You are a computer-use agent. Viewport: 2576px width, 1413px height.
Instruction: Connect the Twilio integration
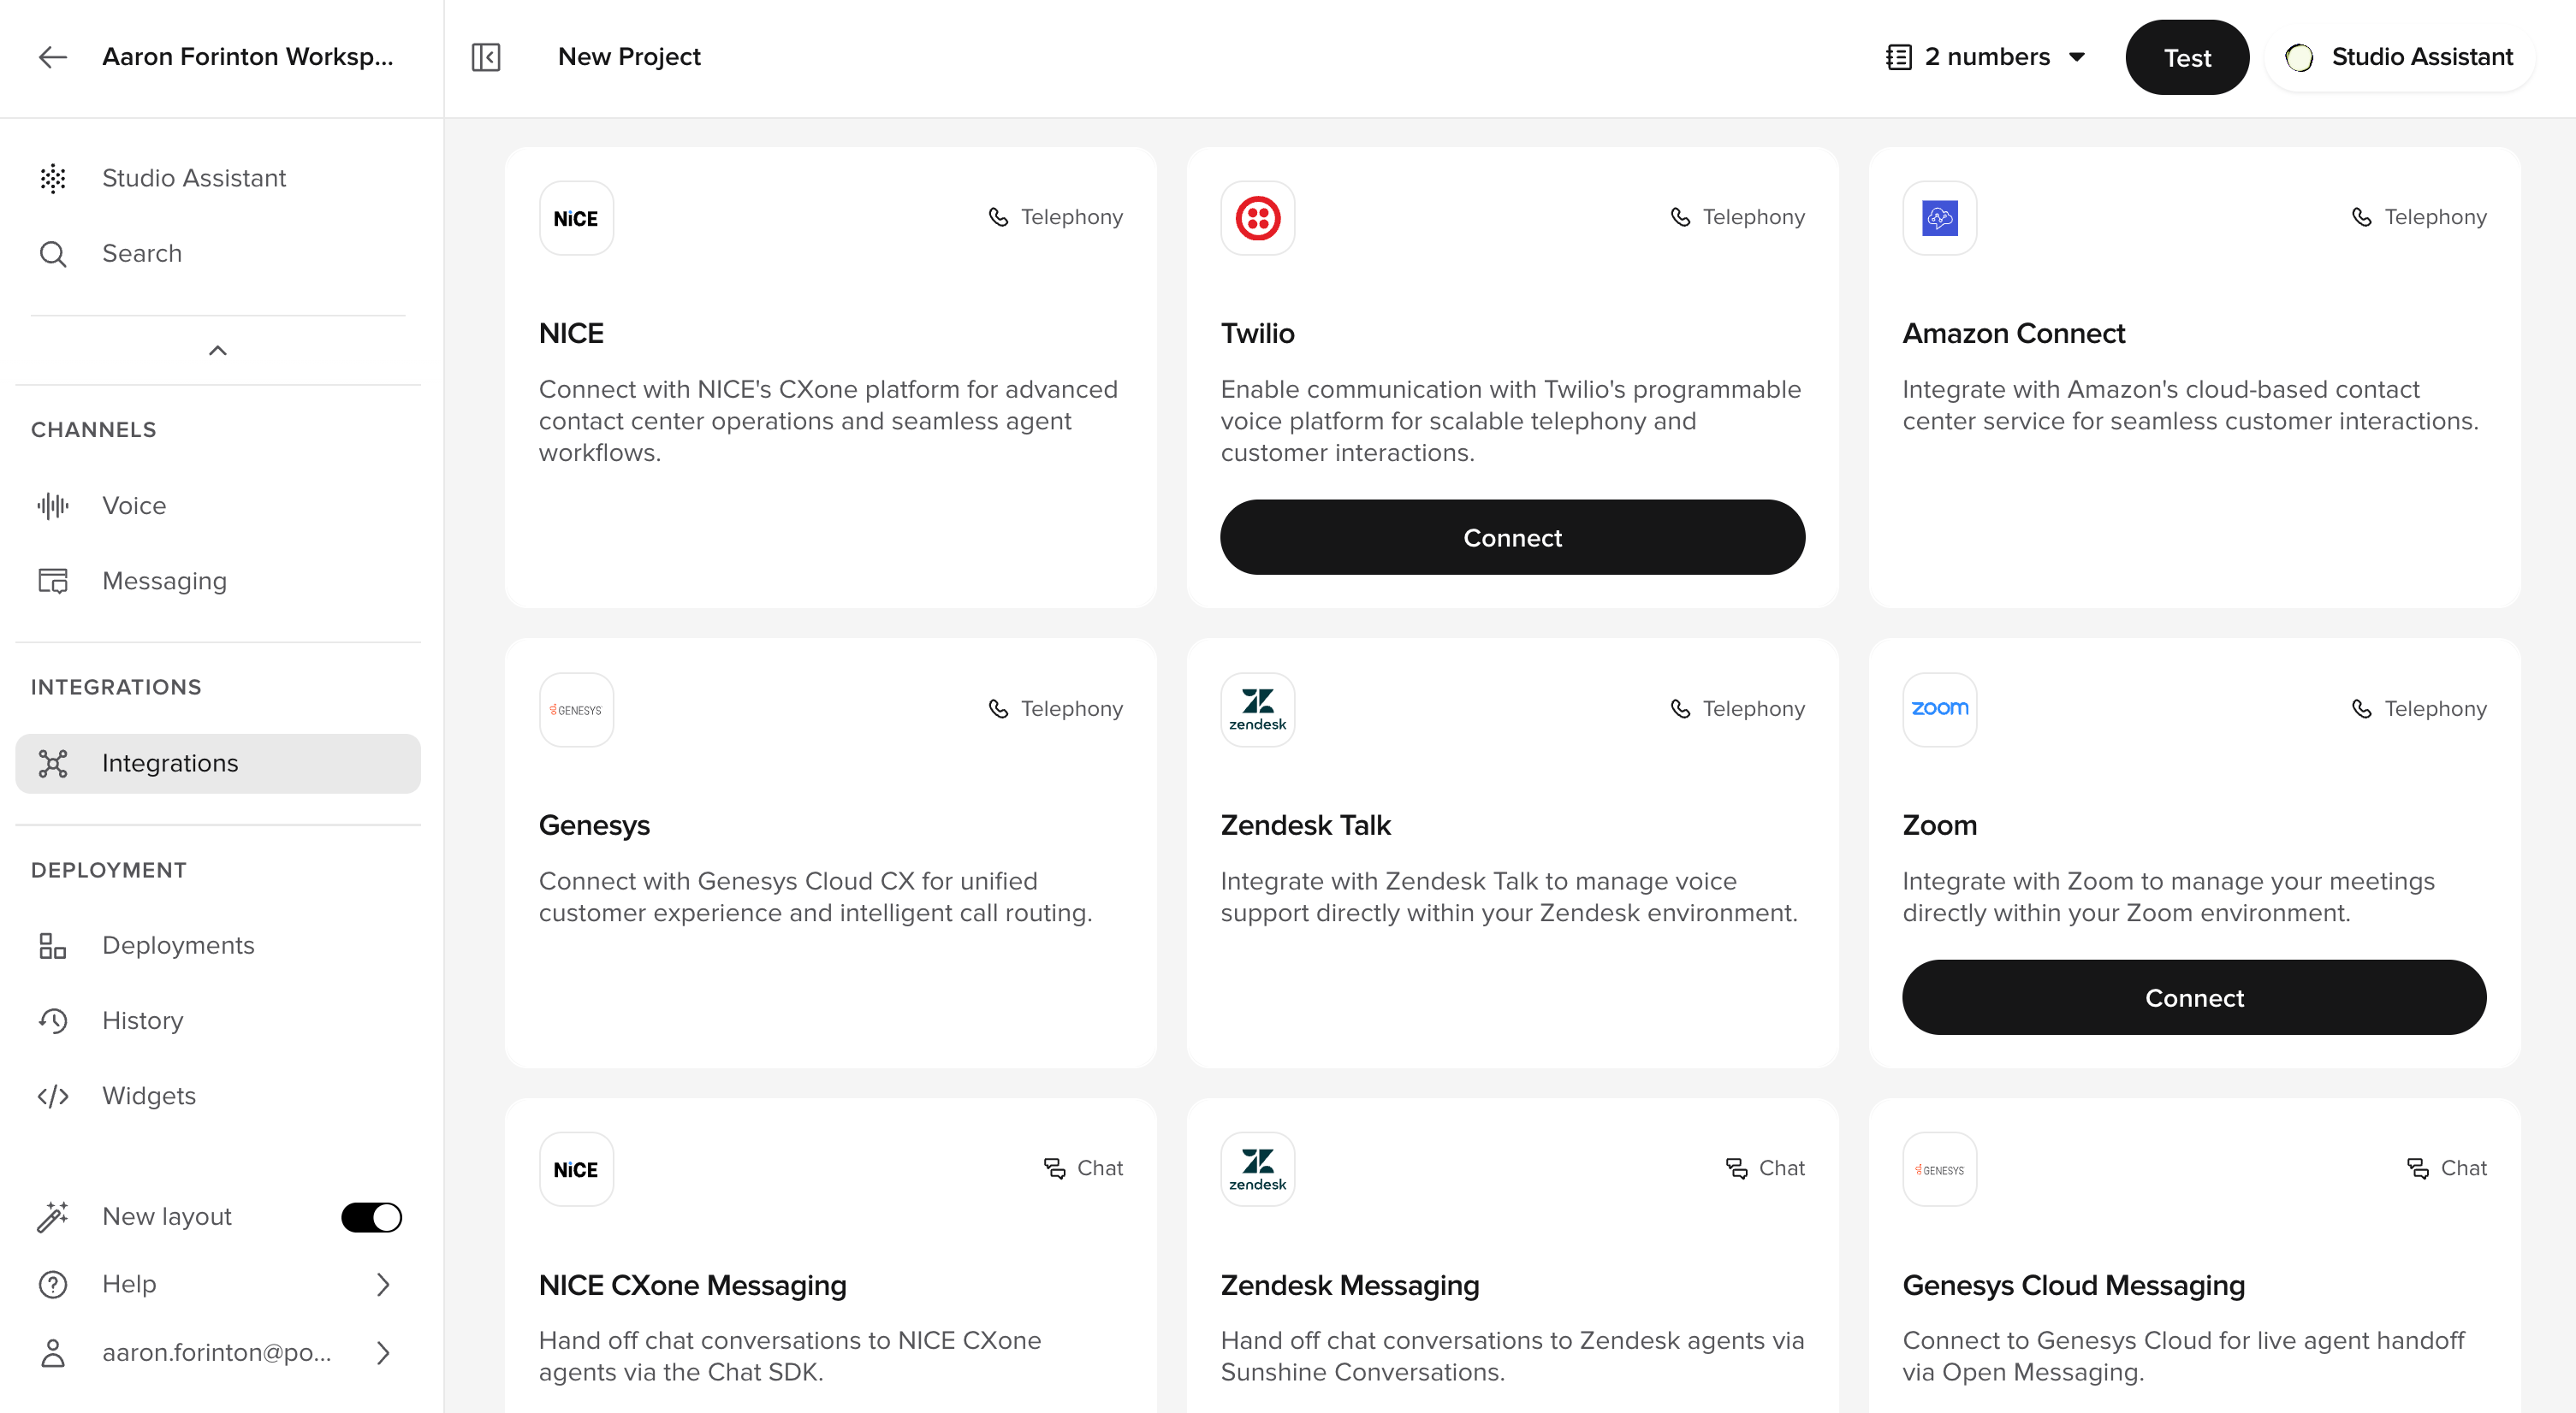tap(1512, 538)
